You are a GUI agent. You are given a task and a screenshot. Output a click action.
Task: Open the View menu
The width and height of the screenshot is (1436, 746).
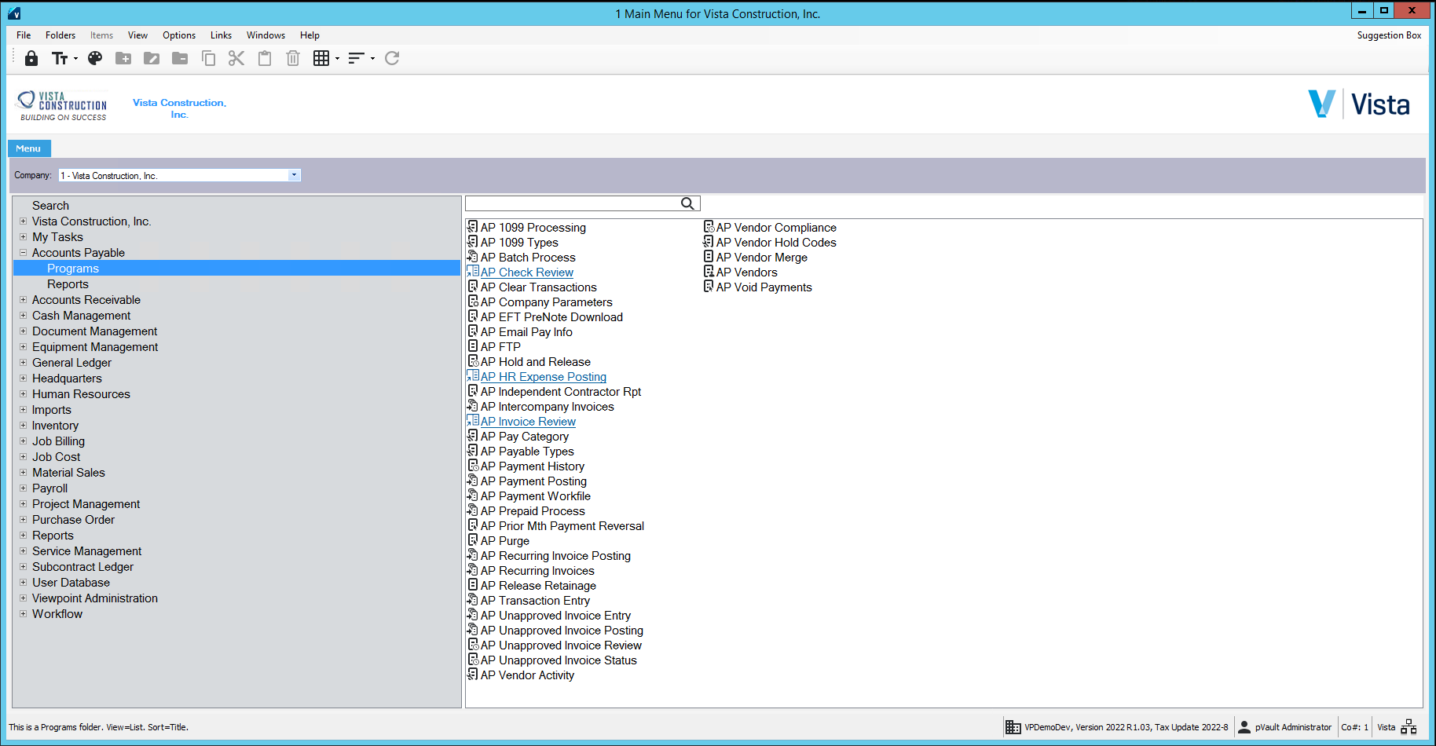click(137, 35)
